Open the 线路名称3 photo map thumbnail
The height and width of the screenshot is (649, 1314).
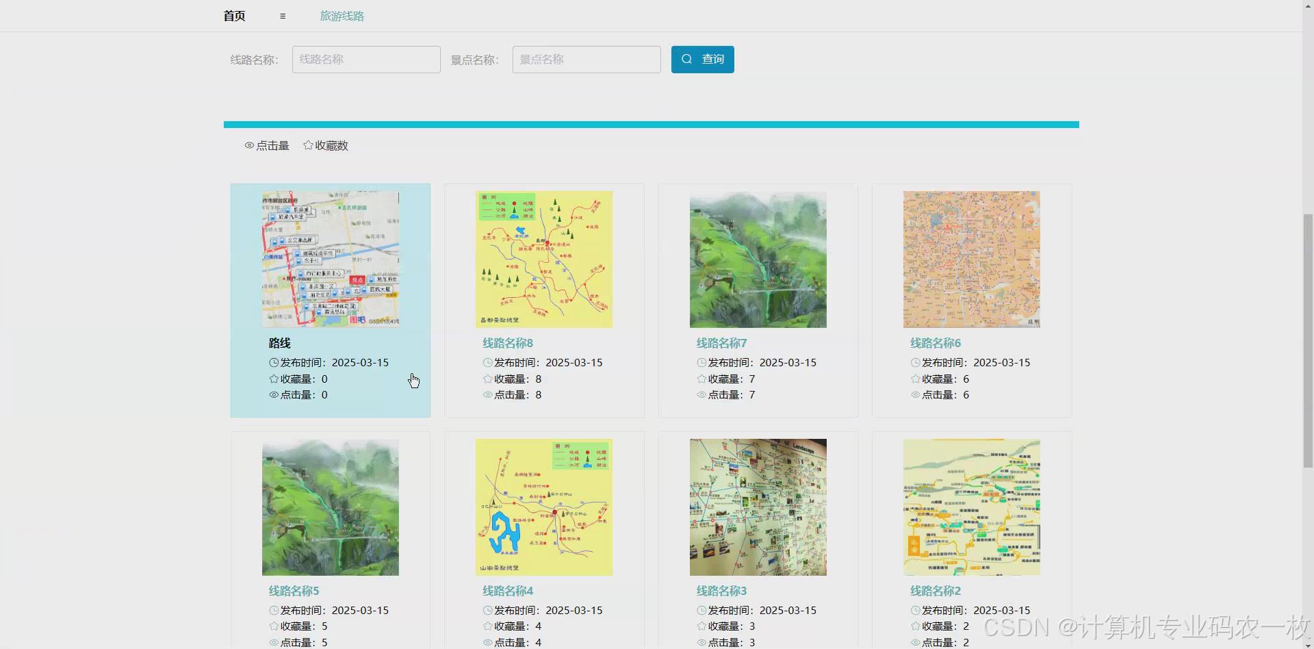[x=758, y=507]
